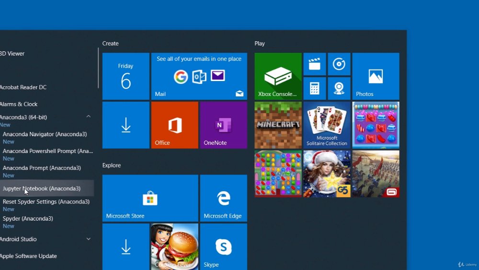Open the G5 game tile with Santa hat girl
479x270 pixels.
[327, 174]
